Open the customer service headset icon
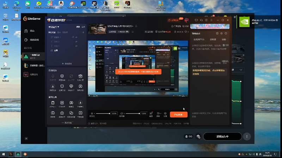The image size is (282, 158). tap(201, 20)
